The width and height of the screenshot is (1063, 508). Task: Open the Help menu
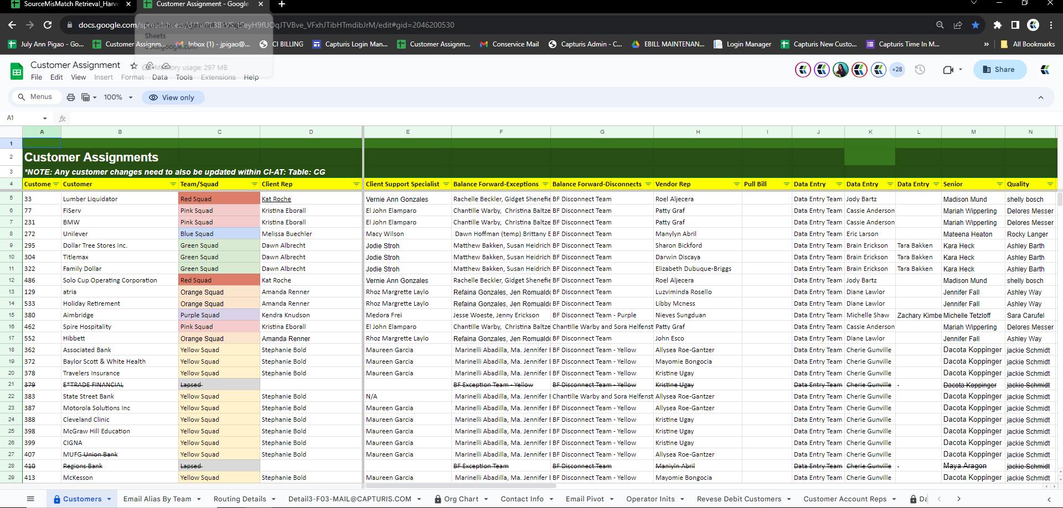click(x=251, y=77)
